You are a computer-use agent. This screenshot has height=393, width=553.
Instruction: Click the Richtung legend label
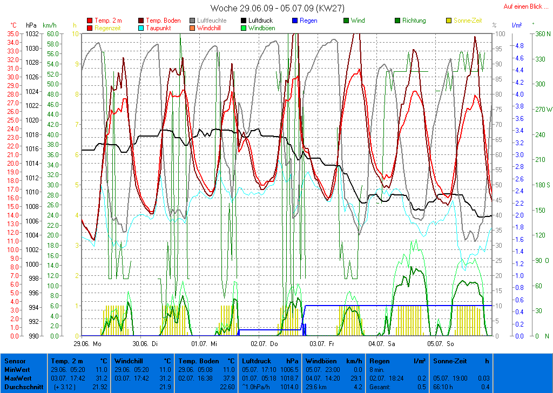pos(414,21)
